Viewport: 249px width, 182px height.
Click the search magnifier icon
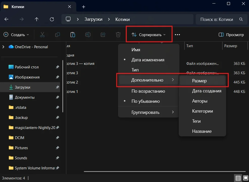(x=241, y=19)
